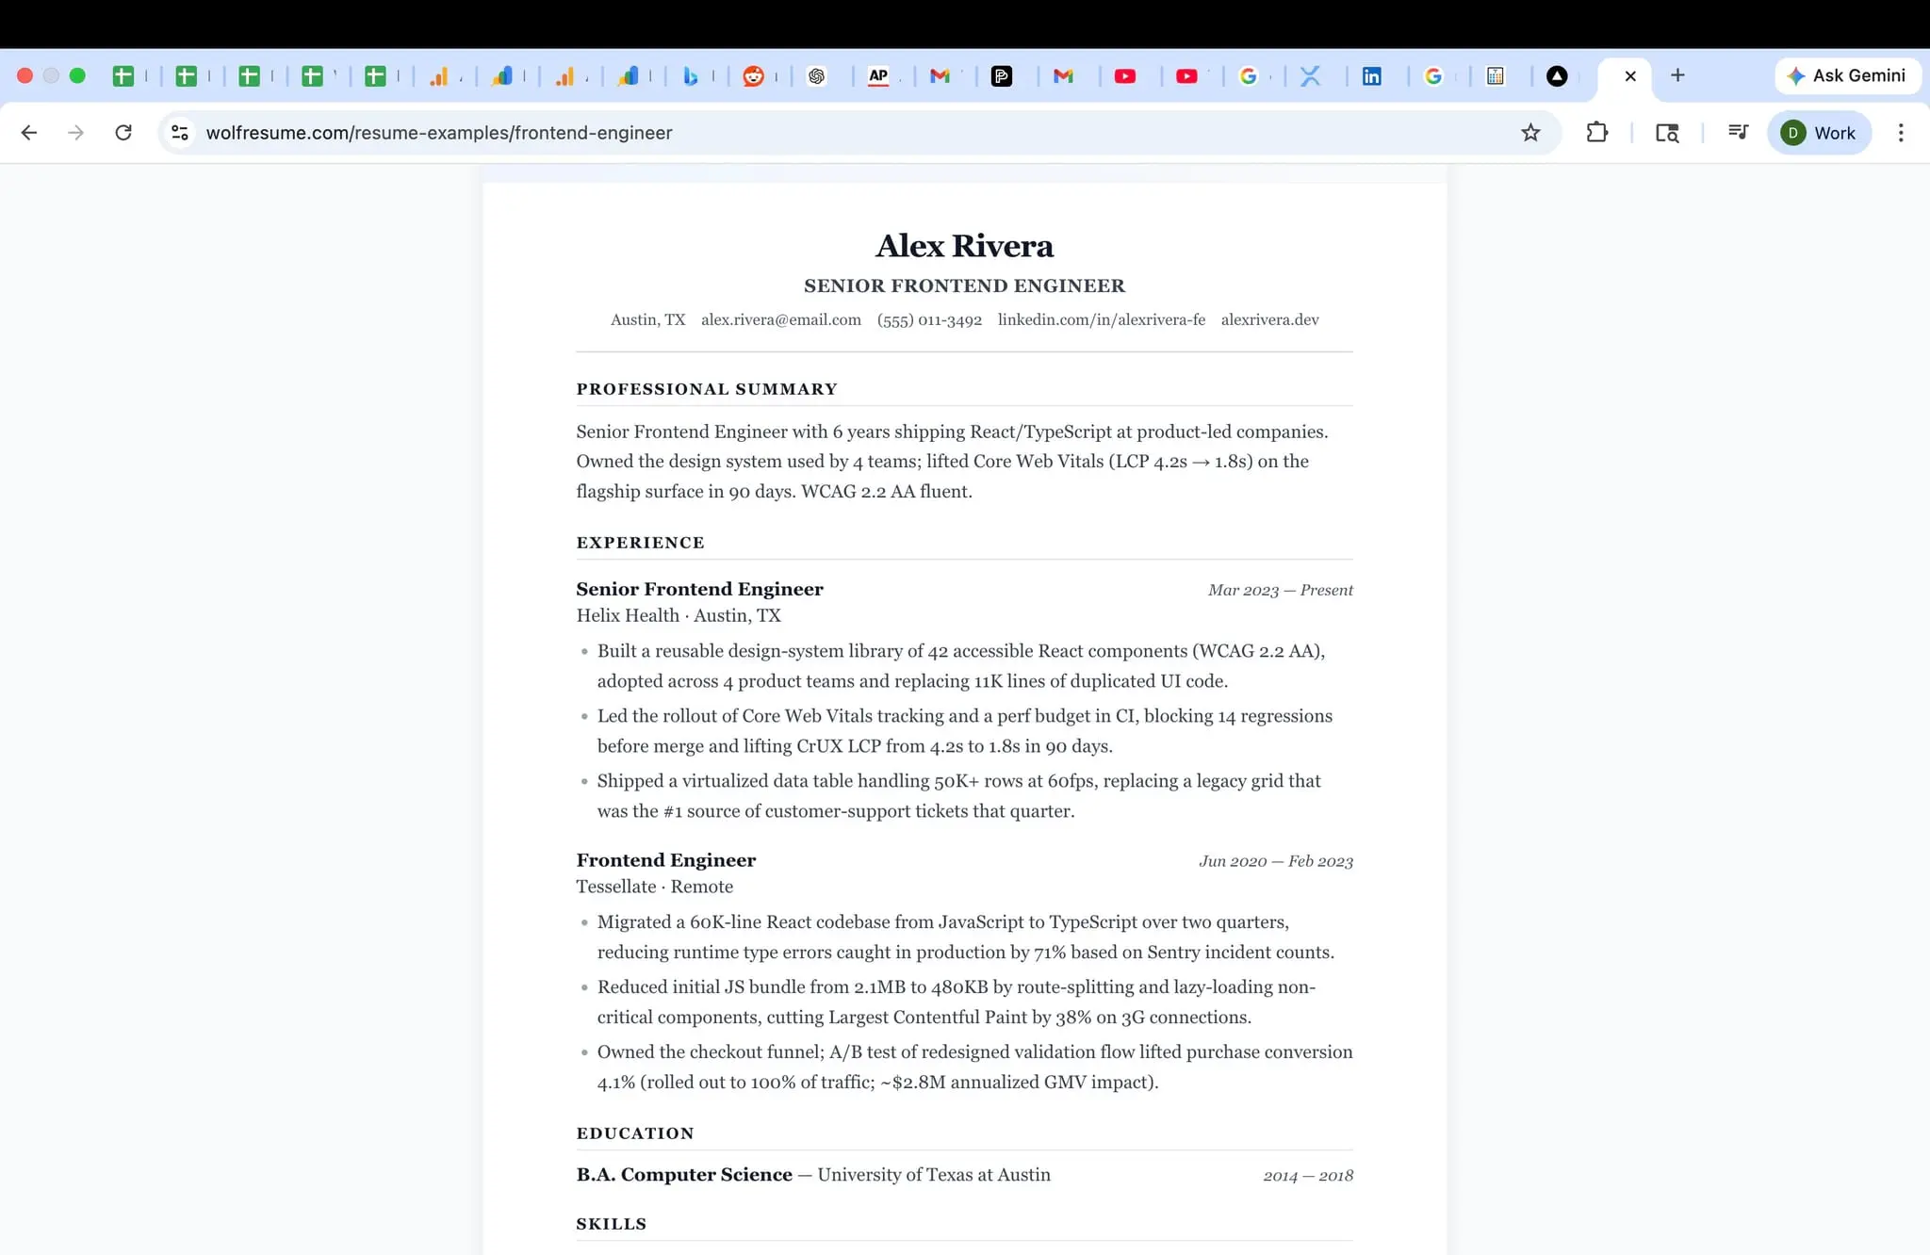Click Tessellate · Remote company line
The width and height of the screenshot is (1930, 1255).
[x=654, y=887]
